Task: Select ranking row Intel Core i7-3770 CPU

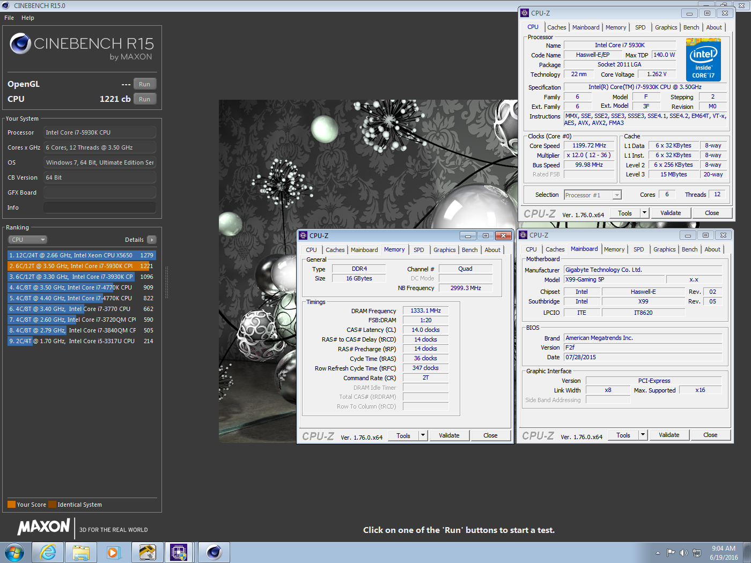Action: coord(82,309)
